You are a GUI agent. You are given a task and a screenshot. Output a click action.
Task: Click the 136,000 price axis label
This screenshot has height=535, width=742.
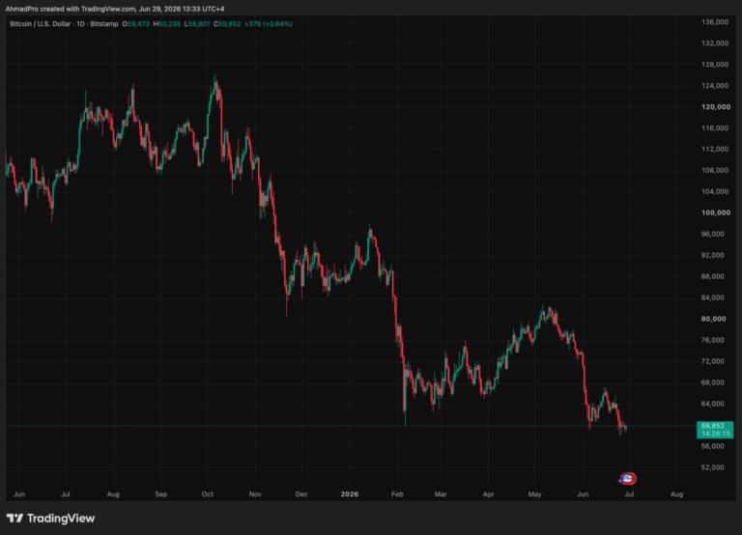715,22
